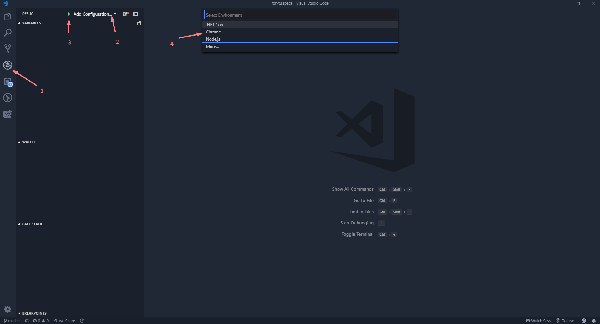Synchronize changes icon in status bar
The height and width of the screenshot is (324, 600).
pyautogui.click(x=27, y=321)
